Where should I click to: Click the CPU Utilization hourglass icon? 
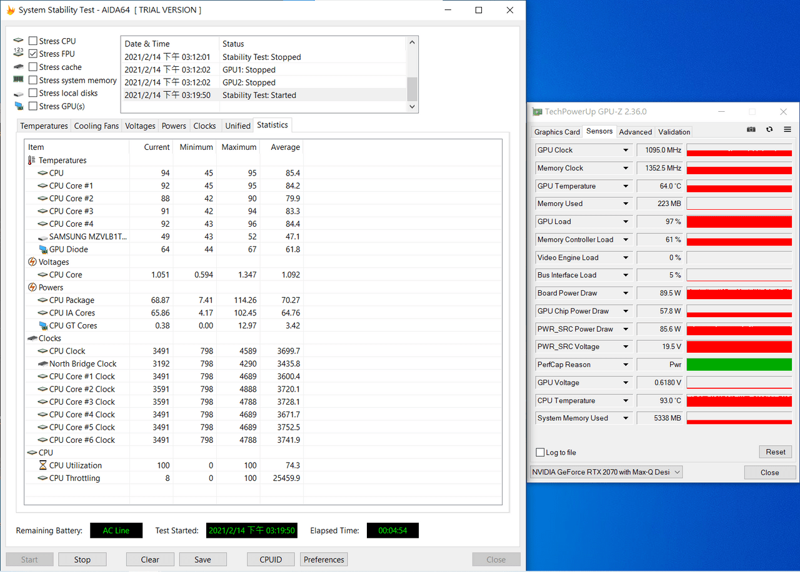click(x=42, y=465)
